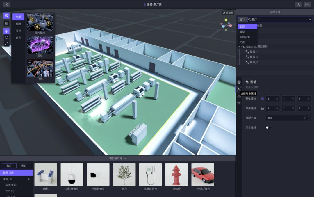
Task: Collapse the 模型资产库 panel
Action: click(125, 159)
